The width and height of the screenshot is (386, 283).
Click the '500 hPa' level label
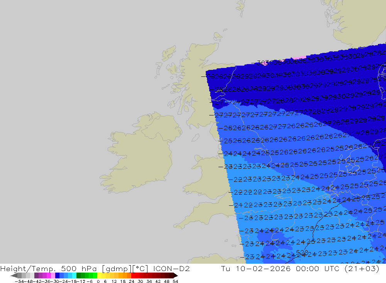pos(79,269)
